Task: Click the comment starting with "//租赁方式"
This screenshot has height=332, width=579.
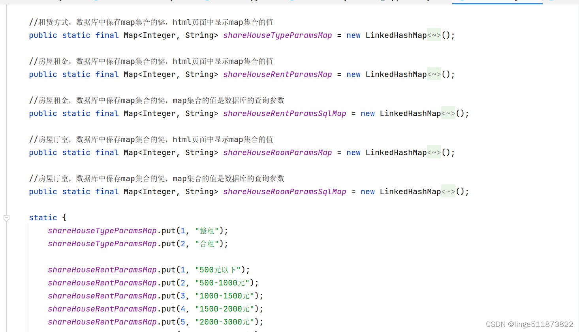Action: pyautogui.click(x=151, y=23)
